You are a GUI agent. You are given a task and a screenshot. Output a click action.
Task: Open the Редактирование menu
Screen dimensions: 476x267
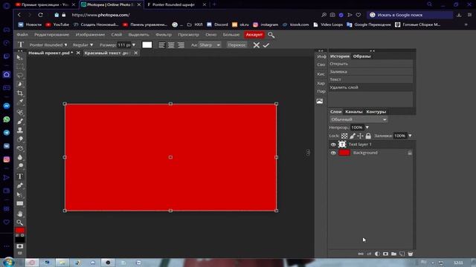click(x=51, y=35)
